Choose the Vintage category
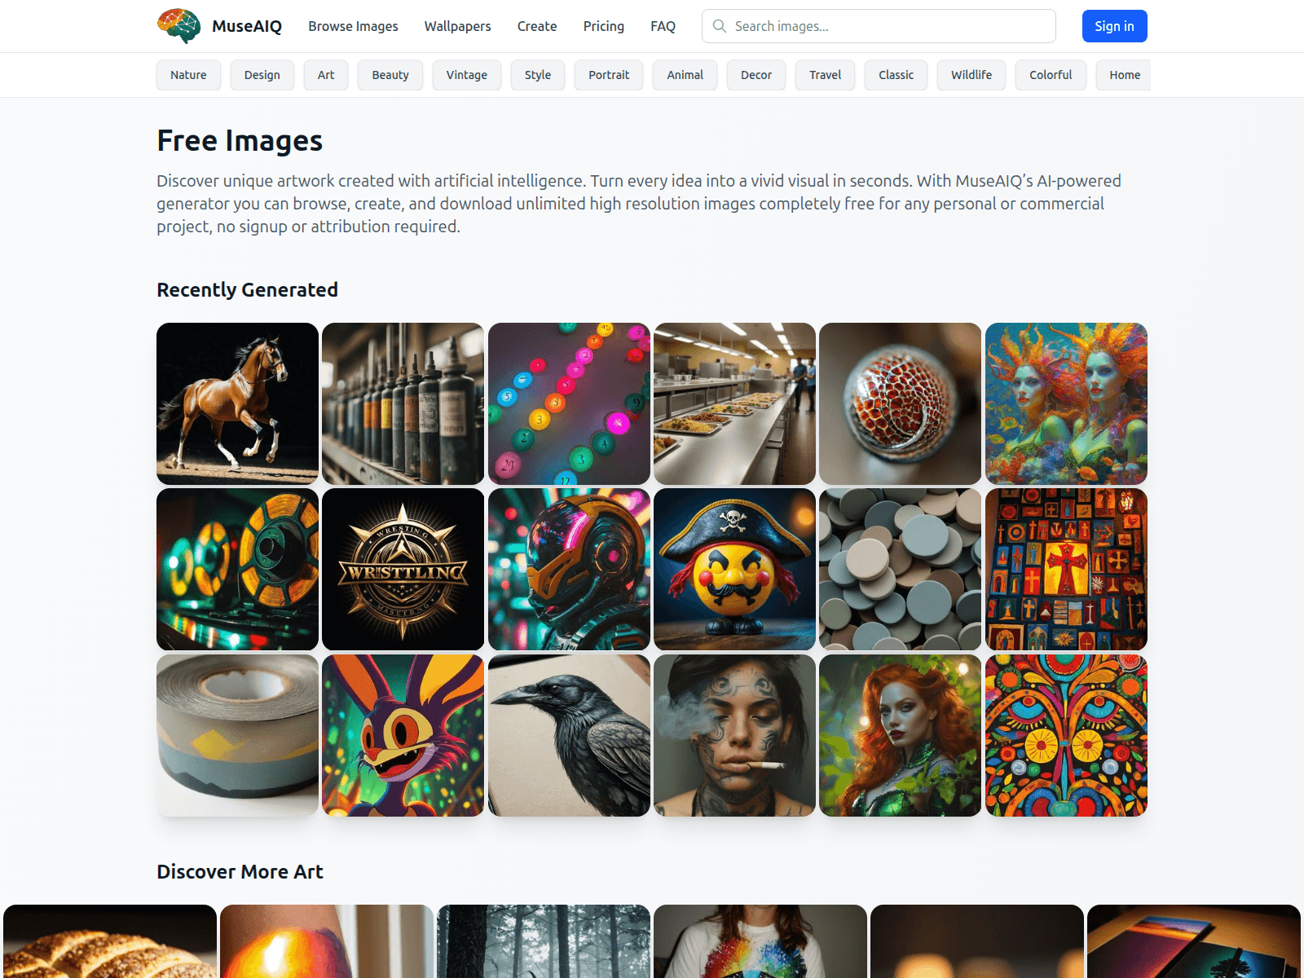Viewport: 1304px width, 978px height. 466,74
